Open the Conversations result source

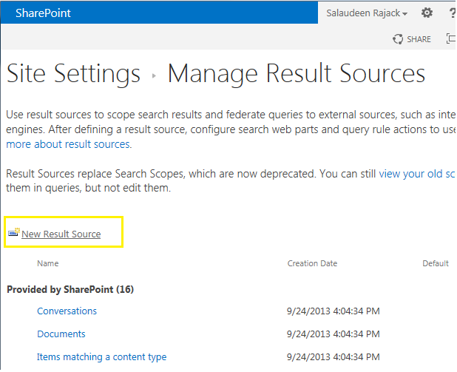(x=67, y=311)
